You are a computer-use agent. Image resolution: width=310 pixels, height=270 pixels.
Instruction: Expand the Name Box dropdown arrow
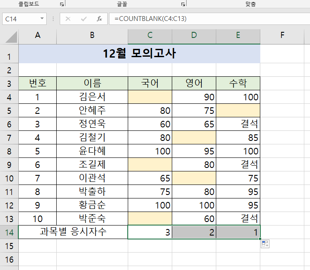point(42,19)
